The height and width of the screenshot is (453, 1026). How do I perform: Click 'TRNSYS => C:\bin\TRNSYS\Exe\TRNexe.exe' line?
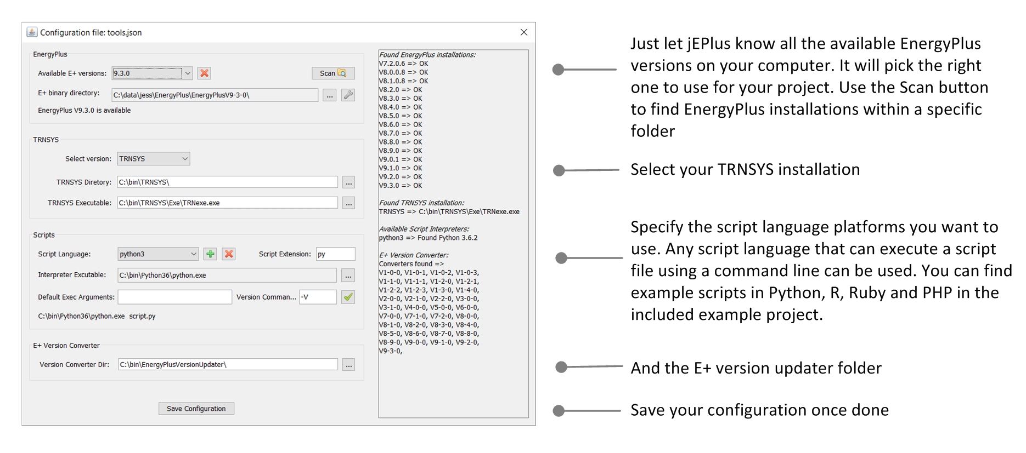tap(449, 211)
